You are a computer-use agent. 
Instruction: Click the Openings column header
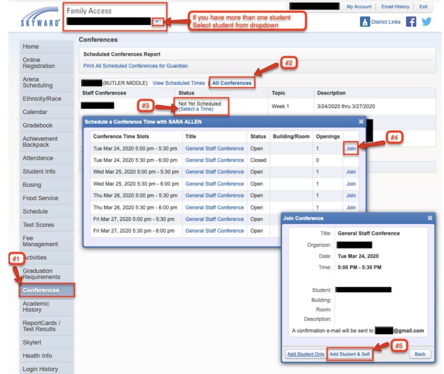pyautogui.click(x=328, y=136)
